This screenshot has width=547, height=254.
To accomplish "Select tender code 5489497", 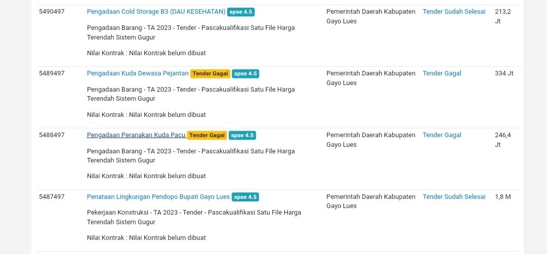I will (52, 73).
